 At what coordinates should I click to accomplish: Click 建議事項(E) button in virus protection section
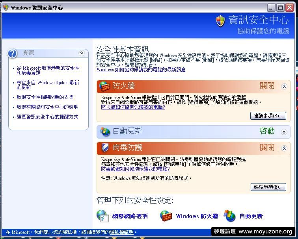[x=268, y=187]
